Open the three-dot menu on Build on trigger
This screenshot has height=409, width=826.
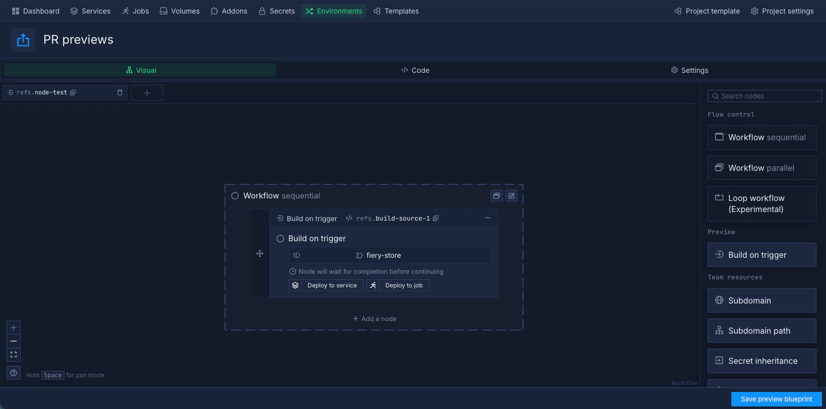487,218
